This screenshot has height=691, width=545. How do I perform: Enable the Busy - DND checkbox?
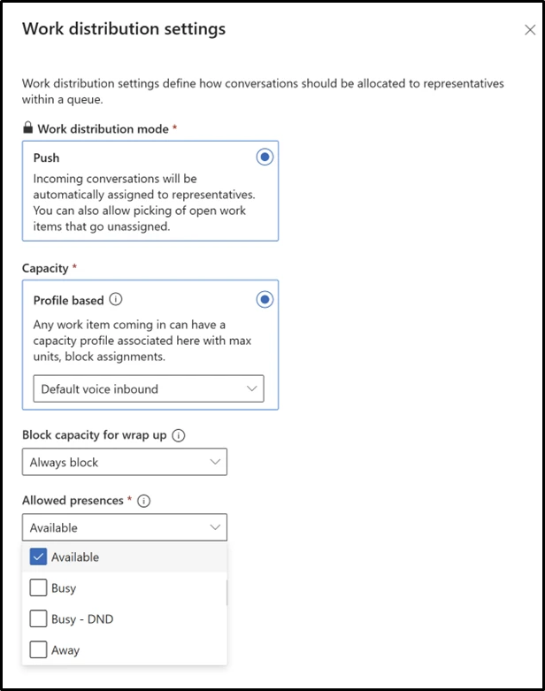38,619
